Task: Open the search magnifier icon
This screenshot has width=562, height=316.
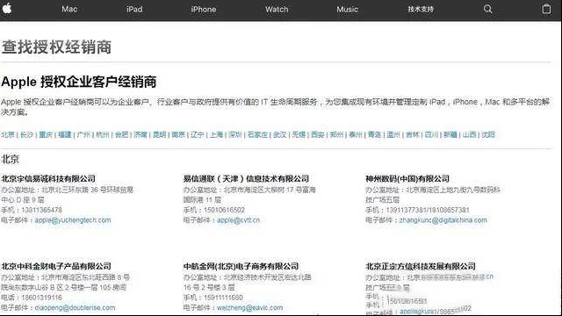Action: coord(488,9)
